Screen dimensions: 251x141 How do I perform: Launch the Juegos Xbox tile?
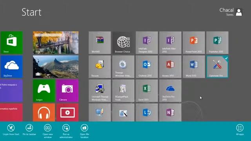[x=44, y=90]
